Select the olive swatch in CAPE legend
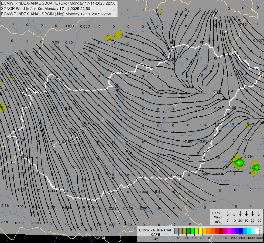Screen dimensions: 264x243 coord(184,231)
